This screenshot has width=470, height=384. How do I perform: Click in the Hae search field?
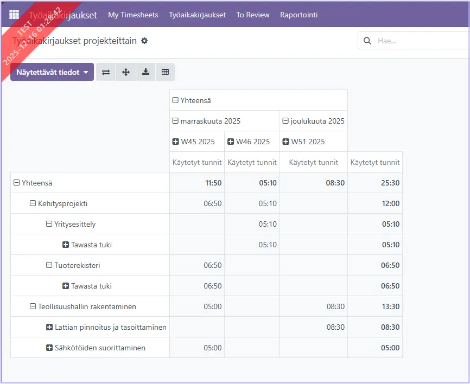tap(418, 41)
